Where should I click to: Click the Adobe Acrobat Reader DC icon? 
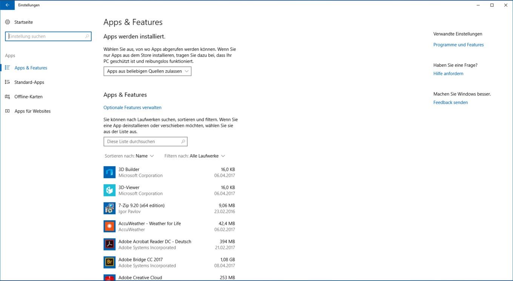[x=109, y=244]
